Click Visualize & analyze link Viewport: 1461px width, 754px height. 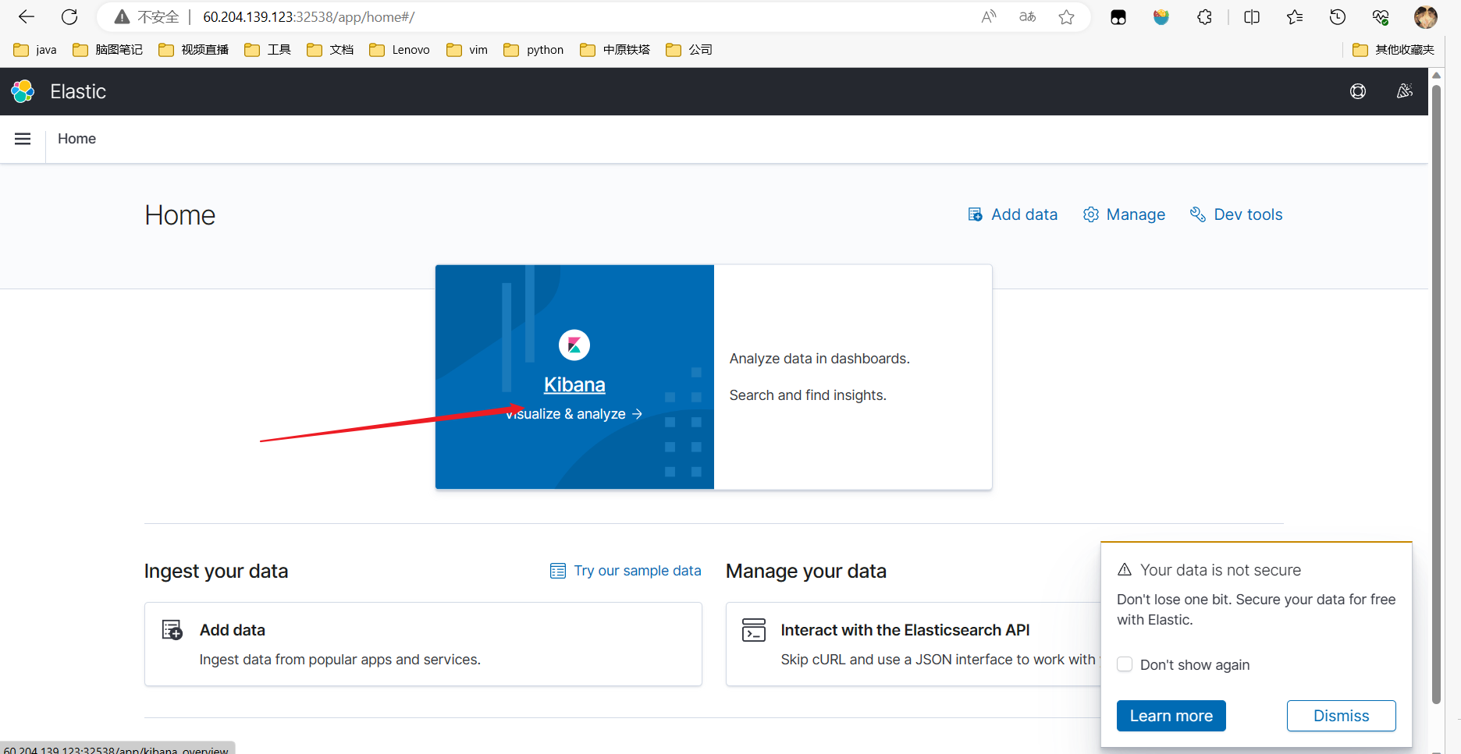click(574, 414)
